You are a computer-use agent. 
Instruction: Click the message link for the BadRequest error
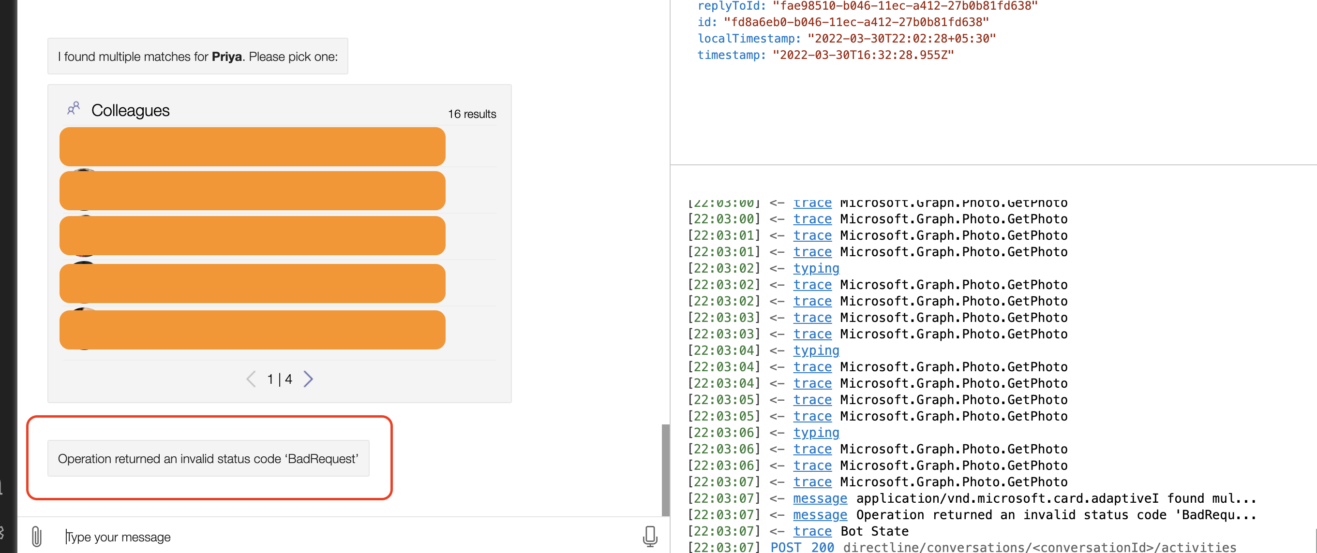pos(820,515)
